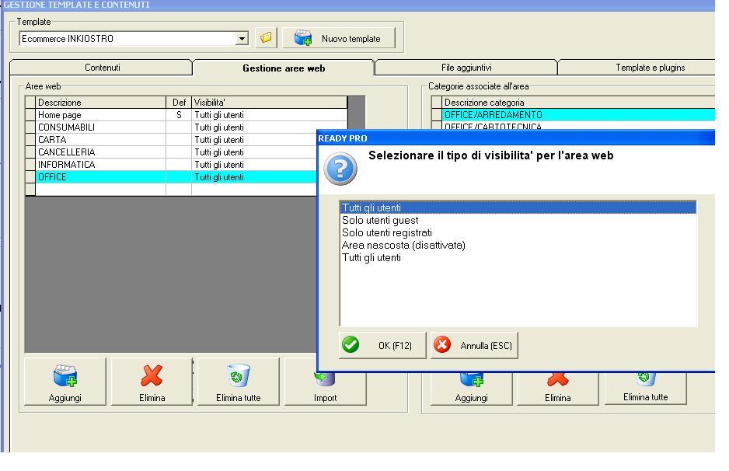The height and width of the screenshot is (471, 729).
Task: Open the Template dropdown arrow
Action: point(242,39)
